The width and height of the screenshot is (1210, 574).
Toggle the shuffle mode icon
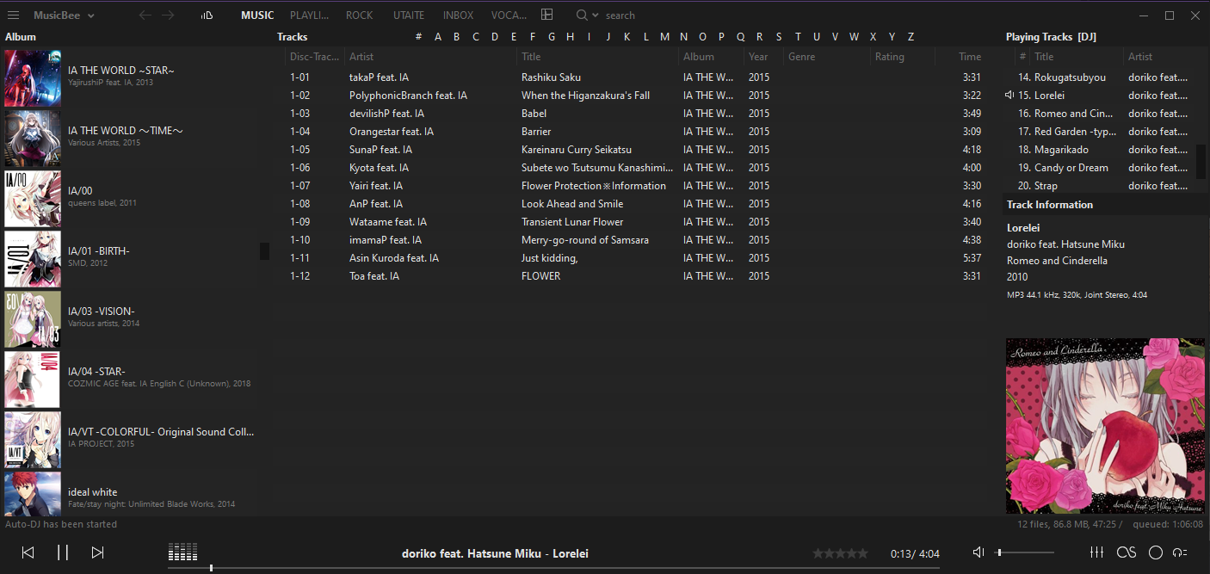1181,552
